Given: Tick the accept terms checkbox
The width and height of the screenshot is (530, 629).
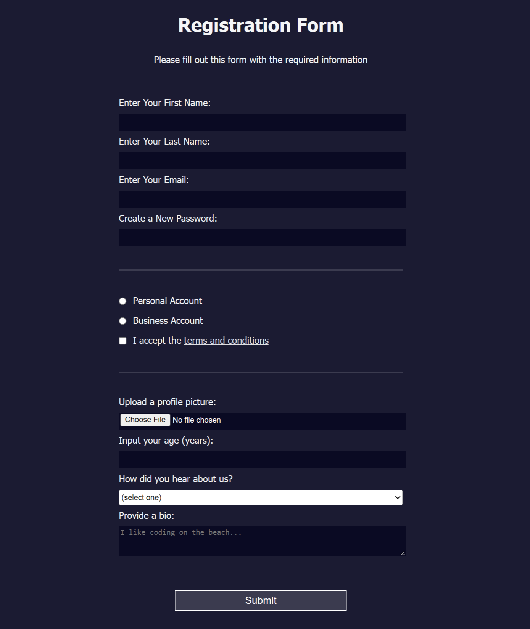Looking at the screenshot, I should click(x=122, y=341).
